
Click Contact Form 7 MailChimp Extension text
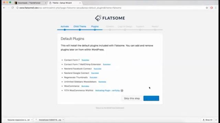click(x=82, y=64)
